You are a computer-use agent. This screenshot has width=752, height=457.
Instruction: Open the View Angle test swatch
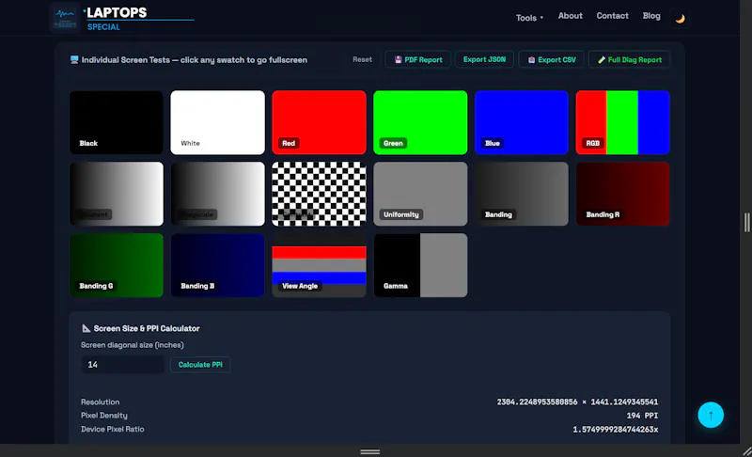(319, 265)
